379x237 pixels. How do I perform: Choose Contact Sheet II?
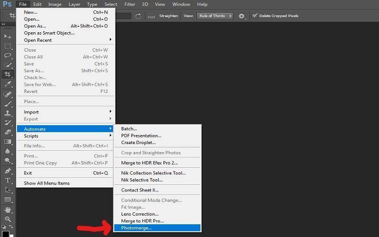157,190
